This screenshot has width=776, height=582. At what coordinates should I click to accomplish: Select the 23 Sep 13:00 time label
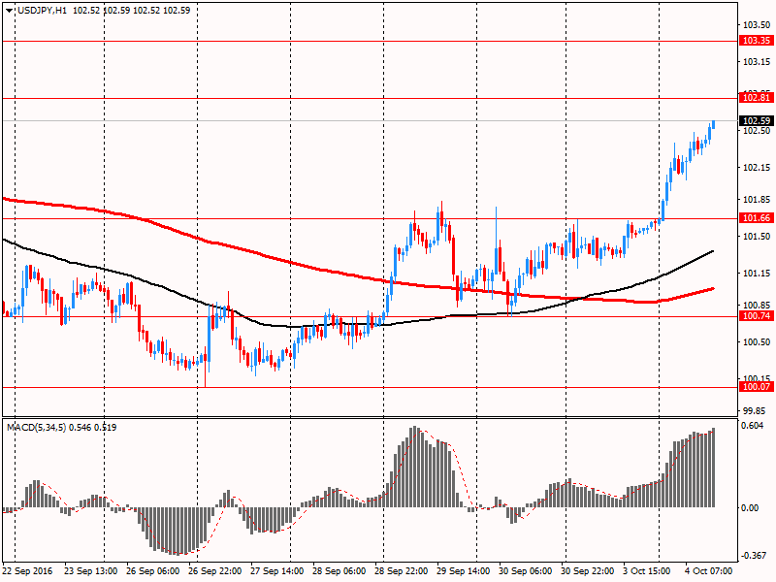[90, 571]
